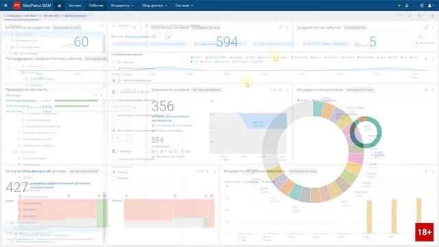The height and width of the screenshot is (247, 439).
Task: Click the 356 assets figure
Action: [x=163, y=106]
